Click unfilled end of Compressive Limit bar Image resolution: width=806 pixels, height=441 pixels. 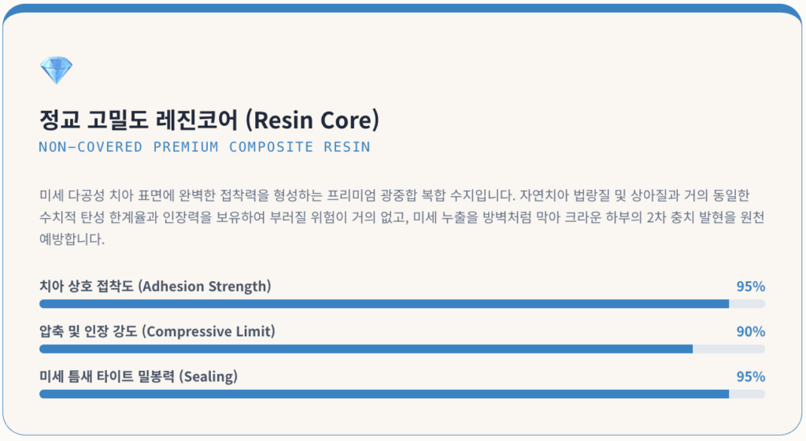(x=729, y=349)
